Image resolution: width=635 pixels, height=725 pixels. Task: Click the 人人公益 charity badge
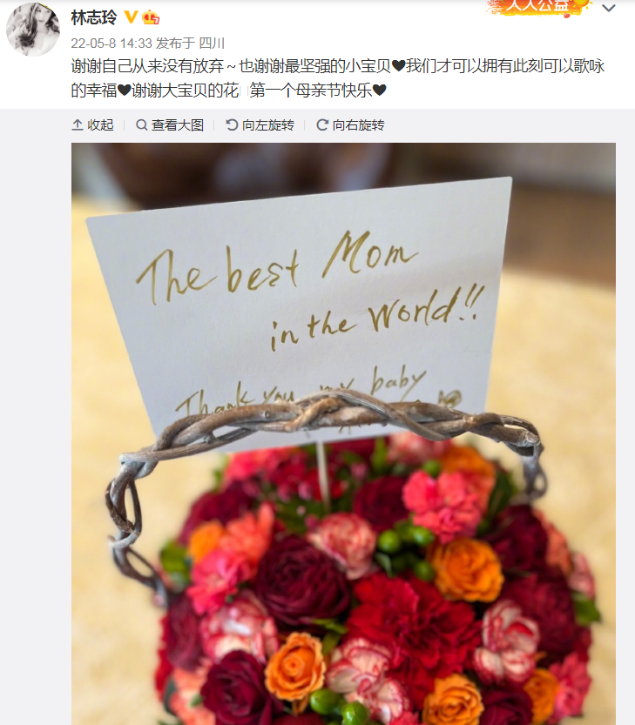point(537,6)
